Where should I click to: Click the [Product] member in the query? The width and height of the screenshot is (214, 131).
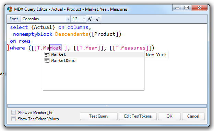[105, 34]
